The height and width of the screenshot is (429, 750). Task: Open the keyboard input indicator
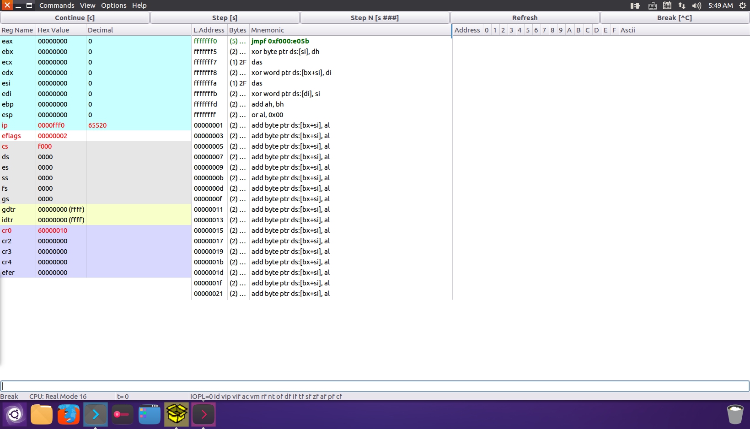[x=652, y=5]
